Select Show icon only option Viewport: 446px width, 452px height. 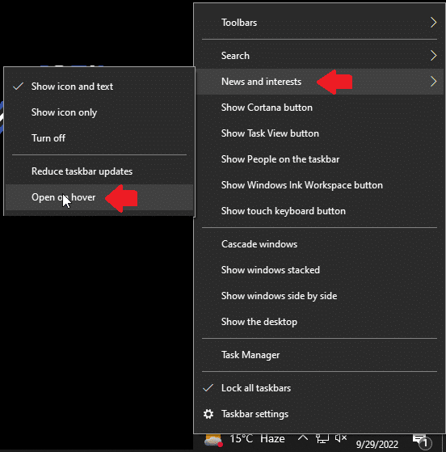(99, 112)
